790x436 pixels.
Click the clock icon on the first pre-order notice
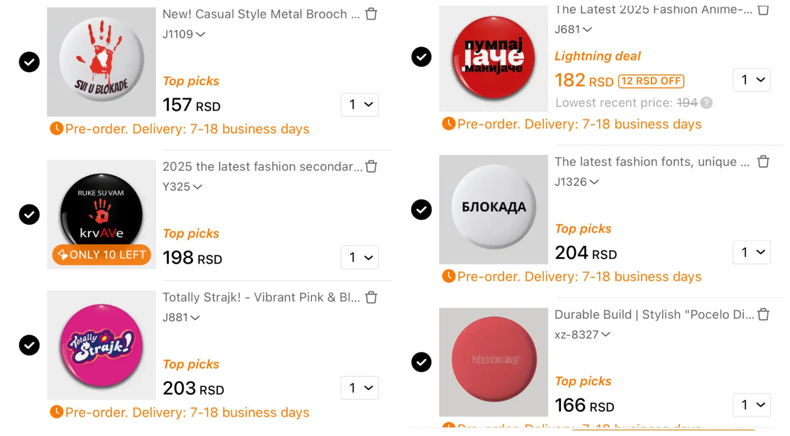(x=57, y=128)
